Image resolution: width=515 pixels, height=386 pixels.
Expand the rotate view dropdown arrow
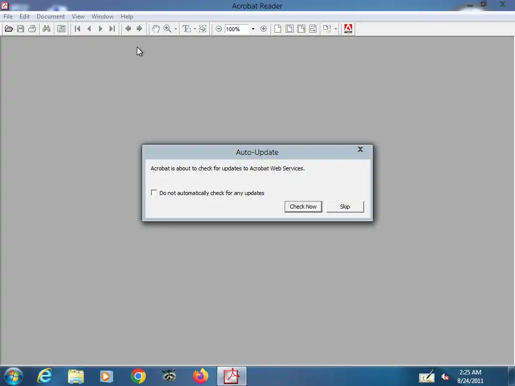335,29
